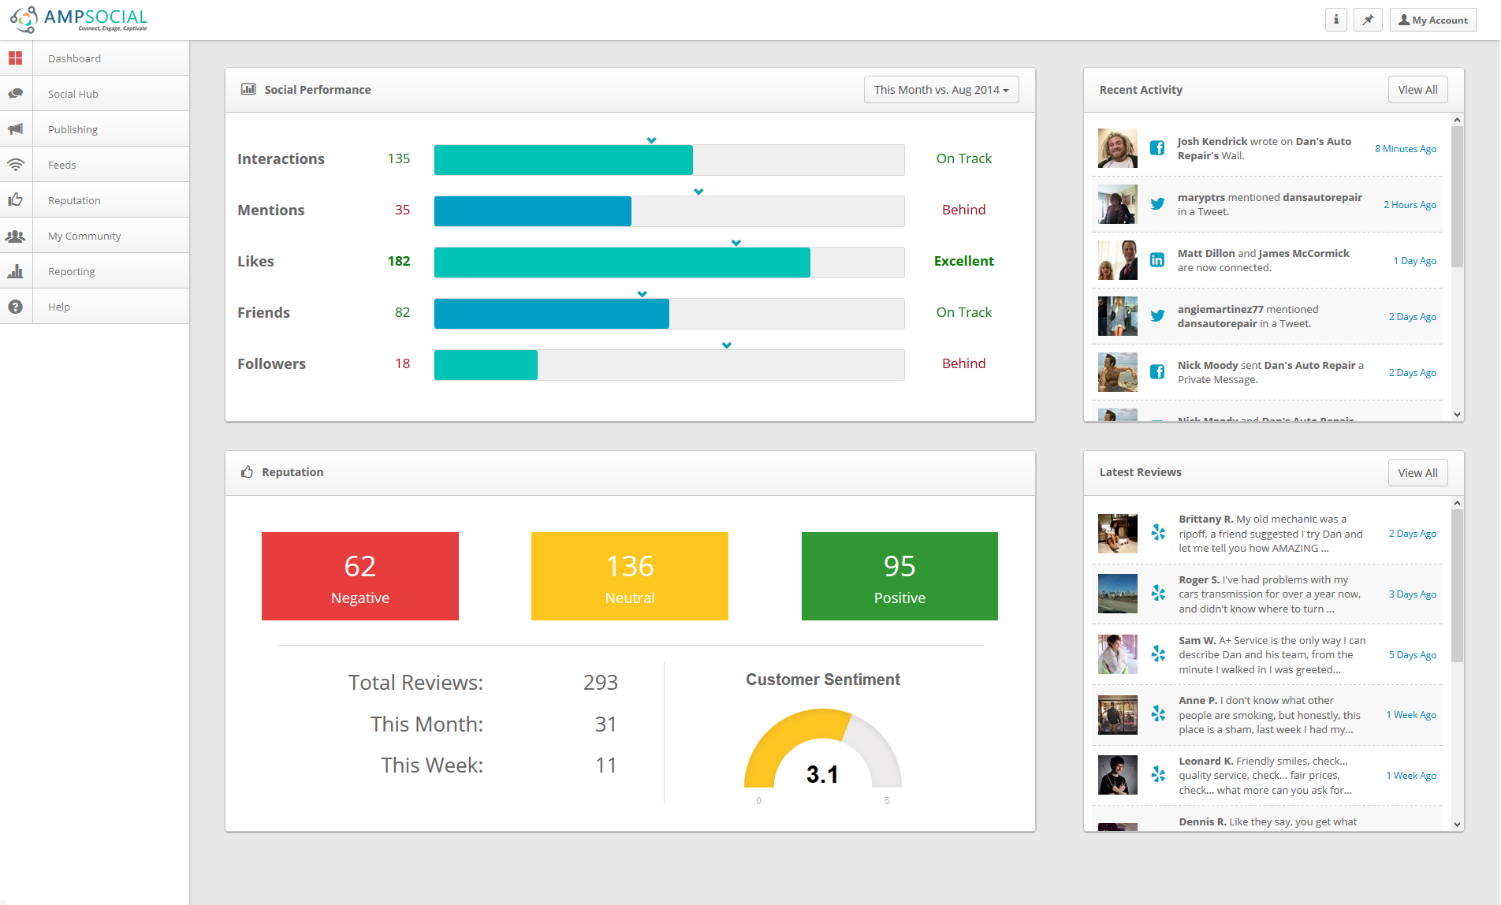Image resolution: width=1501 pixels, height=905 pixels.
Task: Select the My Community people icon
Action: [16, 236]
